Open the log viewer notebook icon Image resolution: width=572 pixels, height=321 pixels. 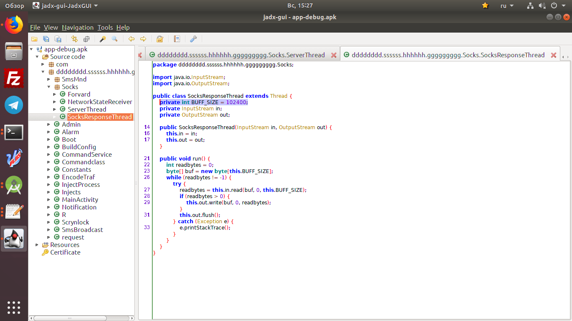coord(177,39)
